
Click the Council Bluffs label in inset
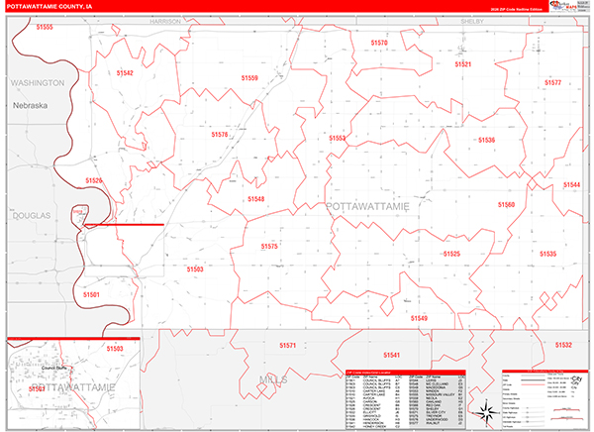click(x=54, y=368)
